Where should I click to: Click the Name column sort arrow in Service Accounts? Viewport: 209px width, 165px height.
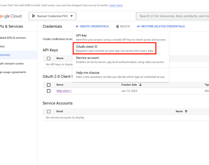(x=186, y=112)
